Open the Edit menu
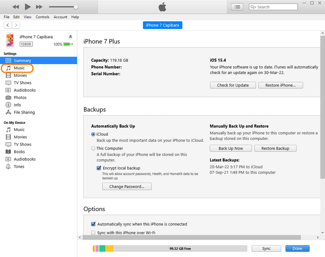325x257 pixels. 16,17
